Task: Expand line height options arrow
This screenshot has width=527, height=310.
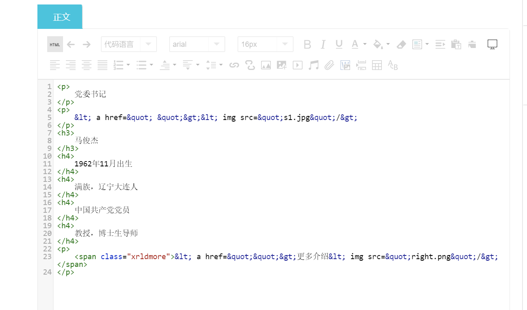Action: 221,64
